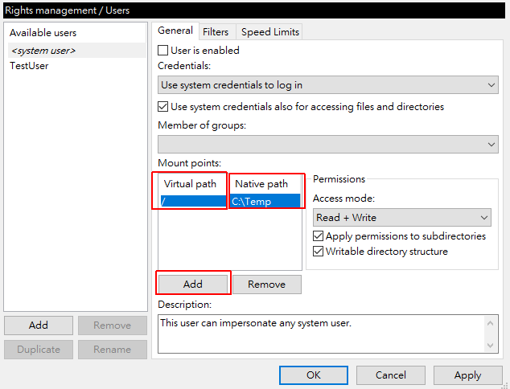This screenshot has width=510, height=389.
Task: Click inside the Description text field
Action: 322,332
